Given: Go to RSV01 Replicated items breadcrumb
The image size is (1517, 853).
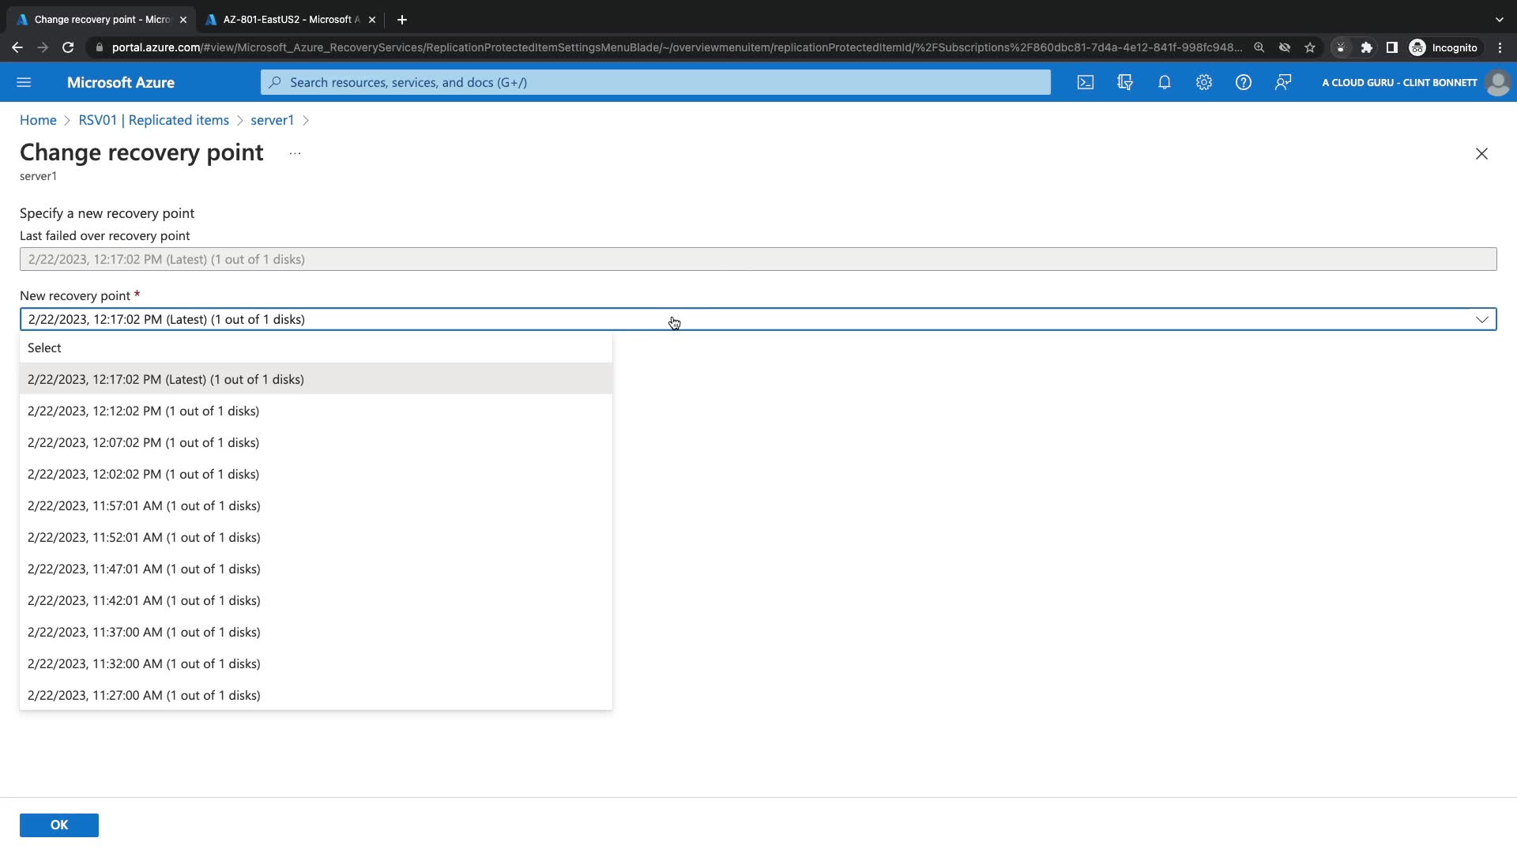Looking at the screenshot, I should pos(153,120).
